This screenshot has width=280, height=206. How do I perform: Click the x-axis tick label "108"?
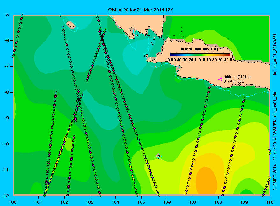[x=218, y=202]
